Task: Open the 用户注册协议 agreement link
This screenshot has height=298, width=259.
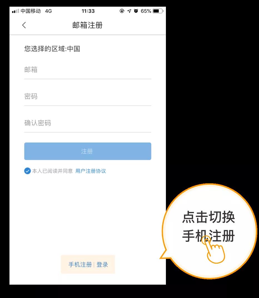Action: click(91, 171)
